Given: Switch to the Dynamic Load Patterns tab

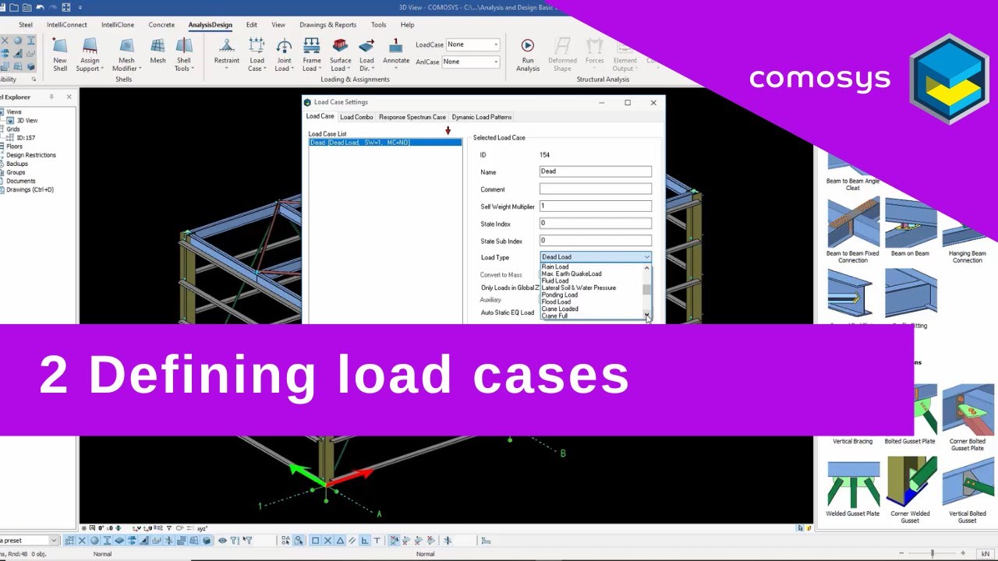Looking at the screenshot, I should pos(482,117).
